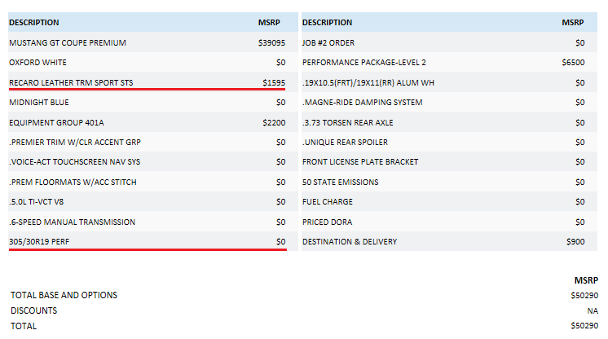Click .VOICE-ACT TOUCHSCREEN NAV SYS entry
Image resolution: width=608 pixels, height=339 pixels.
[75, 161]
